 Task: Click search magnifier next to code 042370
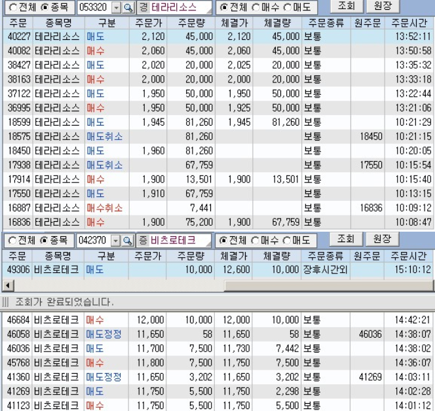tap(128, 241)
